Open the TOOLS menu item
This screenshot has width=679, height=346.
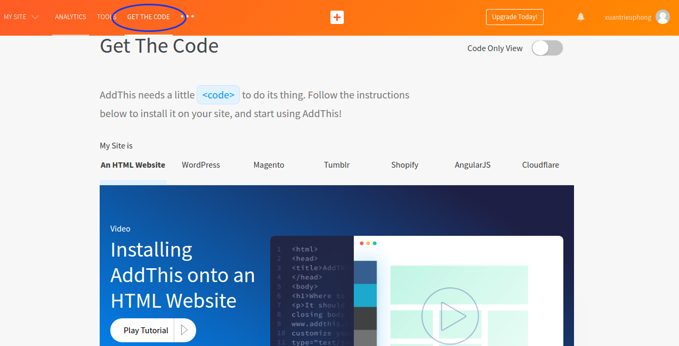(x=107, y=17)
